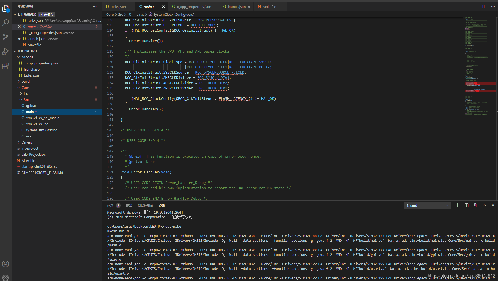Split the terminal panel
498x281 pixels.
pos(466,205)
